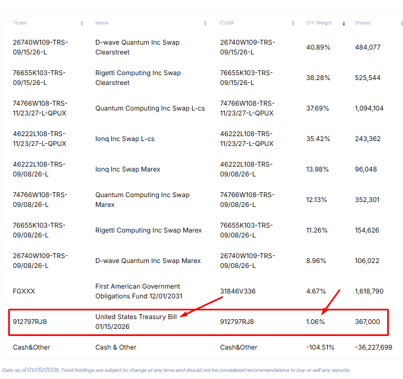Select Ionq Inc Swap L-cs row name
Screen dimensions: 403x379
coord(124,139)
